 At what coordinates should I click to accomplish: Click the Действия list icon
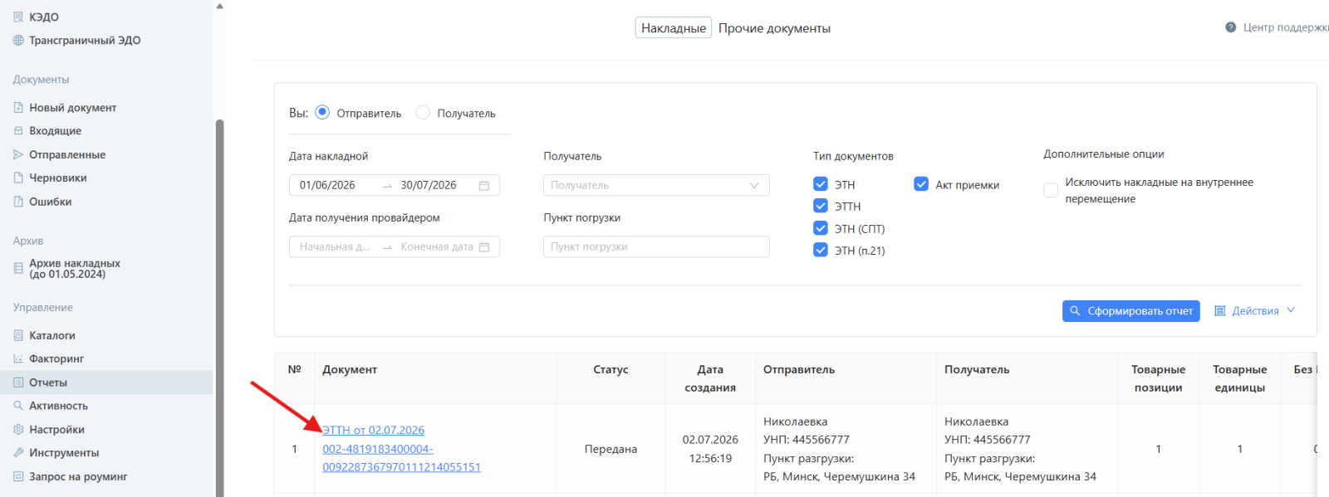[x=1220, y=311]
